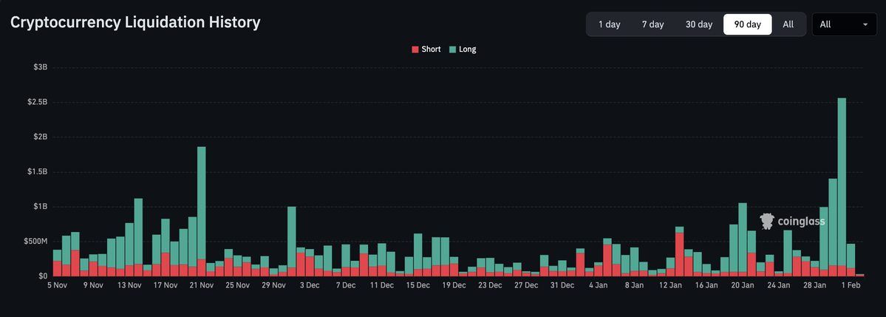Show All time range history

[788, 24]
